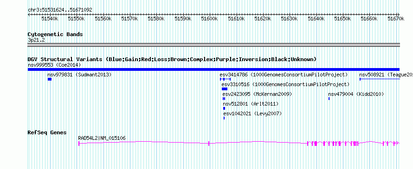Click the RAD54L2 gene's first exon
This screenshot has height=169, width=413.
(x=79, y=143)
